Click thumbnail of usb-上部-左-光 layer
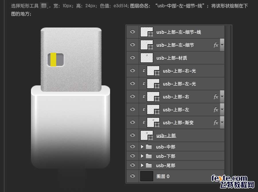The height and width of the screenshot is (192, 258). [x=153, y=84]
